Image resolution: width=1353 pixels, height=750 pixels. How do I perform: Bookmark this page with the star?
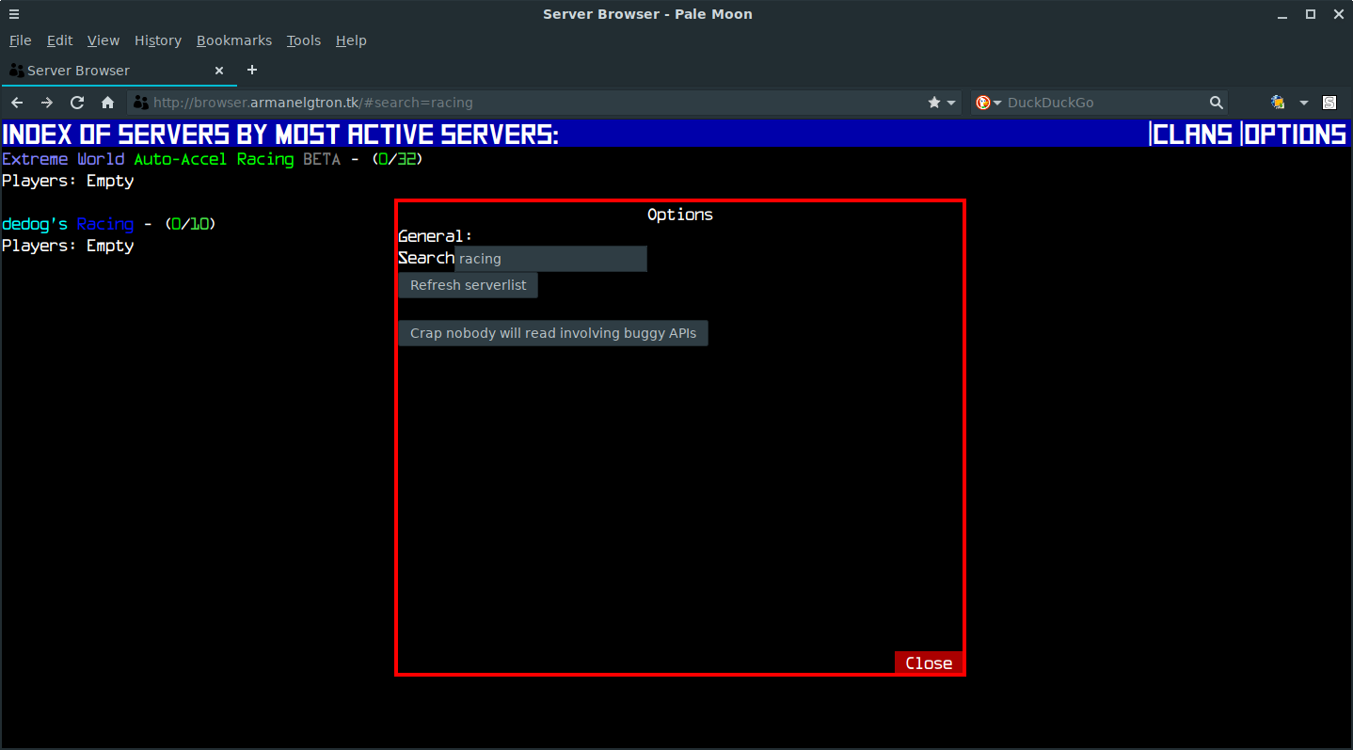point(933,103)
